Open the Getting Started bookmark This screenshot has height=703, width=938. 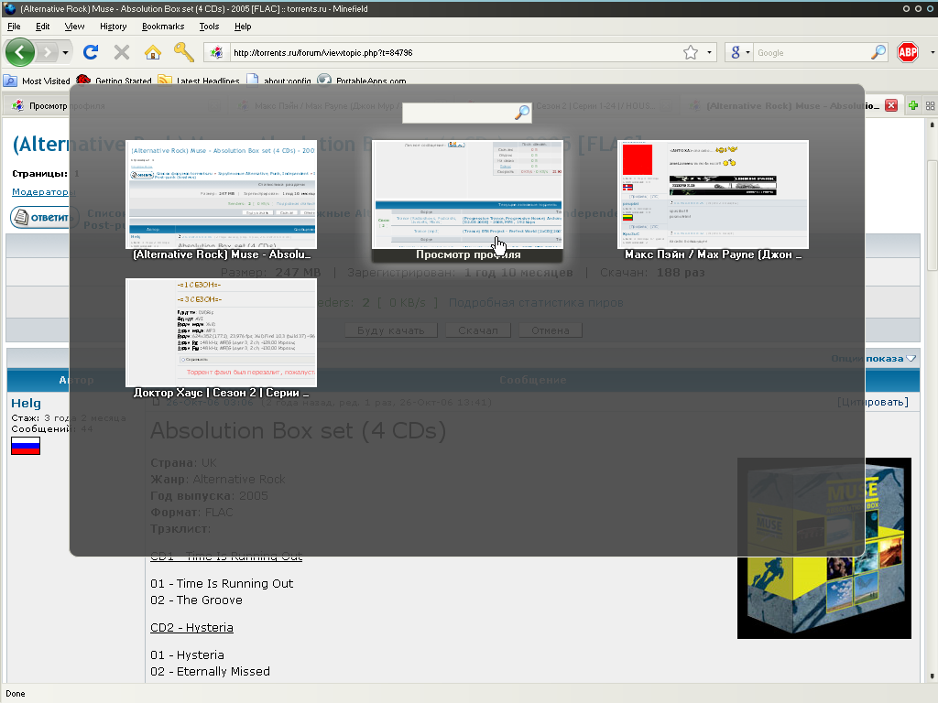click(115, 81)
